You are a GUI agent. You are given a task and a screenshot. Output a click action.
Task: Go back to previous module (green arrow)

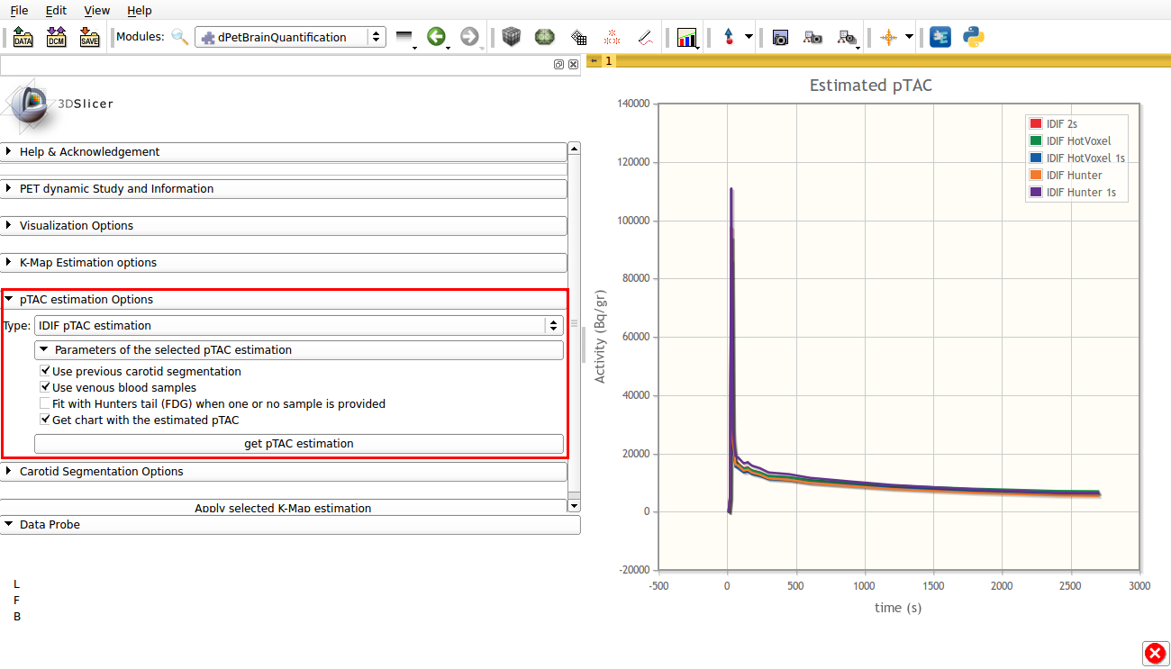point(437,37)
